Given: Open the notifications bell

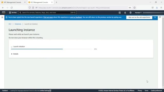Looking at the screenshot, I should tap(125, 13).
